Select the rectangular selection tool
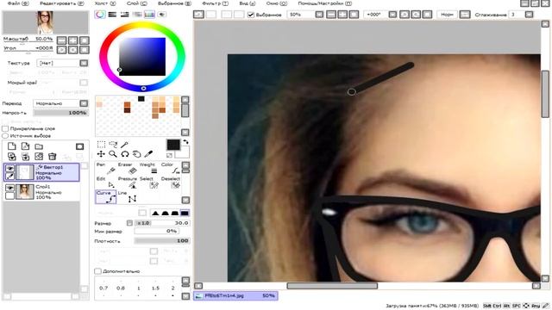 [101, 145]
